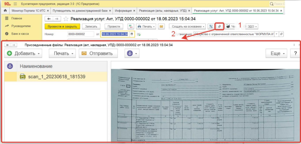
Task: Click the date field 18.06.2023 15:04:34
Action: coord(115,34)
